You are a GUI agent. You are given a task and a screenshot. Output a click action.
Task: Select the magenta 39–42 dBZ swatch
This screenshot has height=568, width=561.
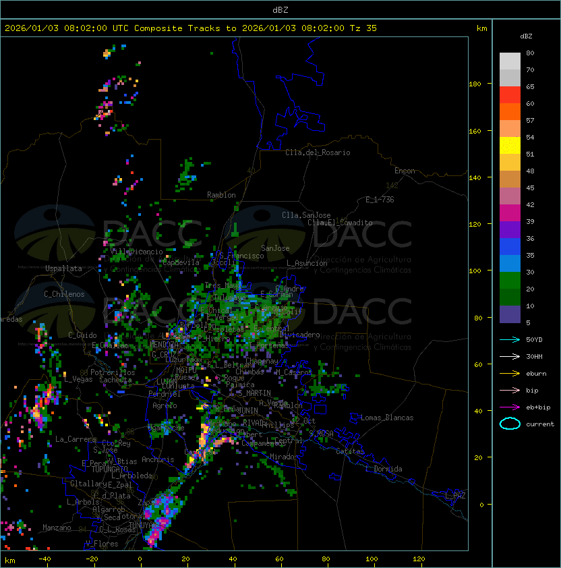pos(510,213)
